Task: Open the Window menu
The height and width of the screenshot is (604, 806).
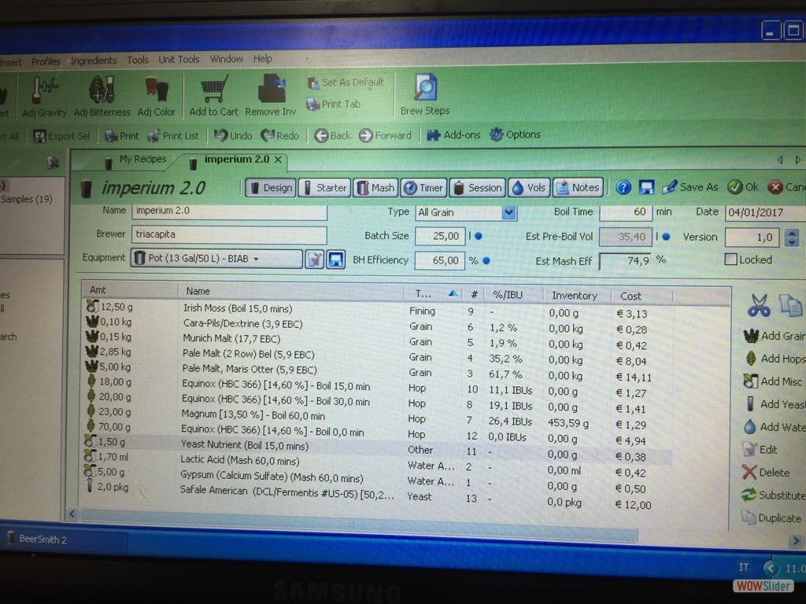Action: point(226,59)
